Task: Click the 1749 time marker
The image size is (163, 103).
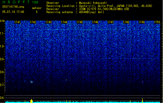Action: coord(141,22)
